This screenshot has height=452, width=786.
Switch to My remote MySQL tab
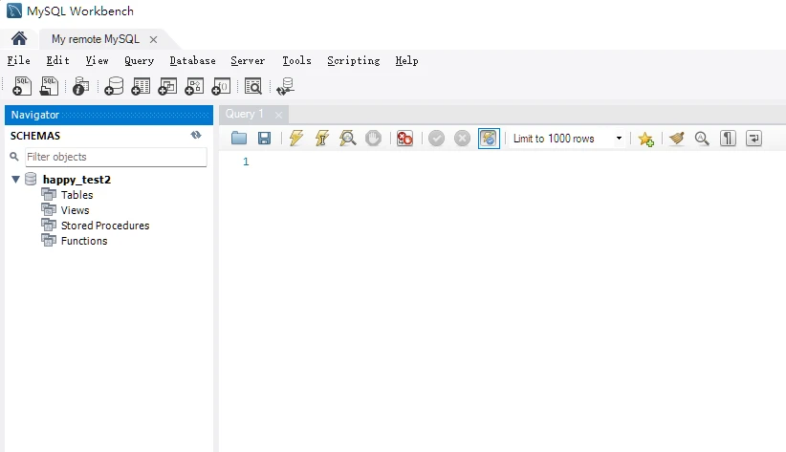(96, 39)
